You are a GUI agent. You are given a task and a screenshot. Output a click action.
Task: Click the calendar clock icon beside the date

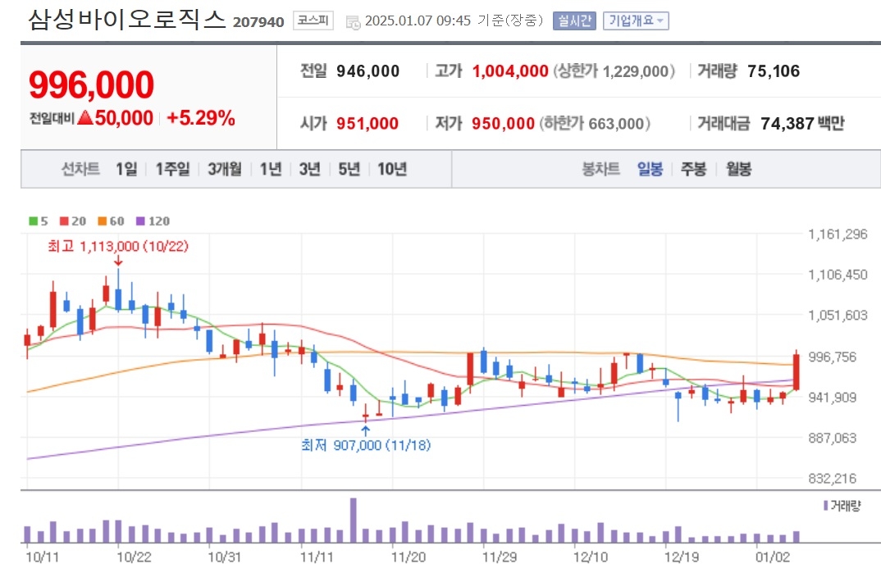click(x=353, y=22)
